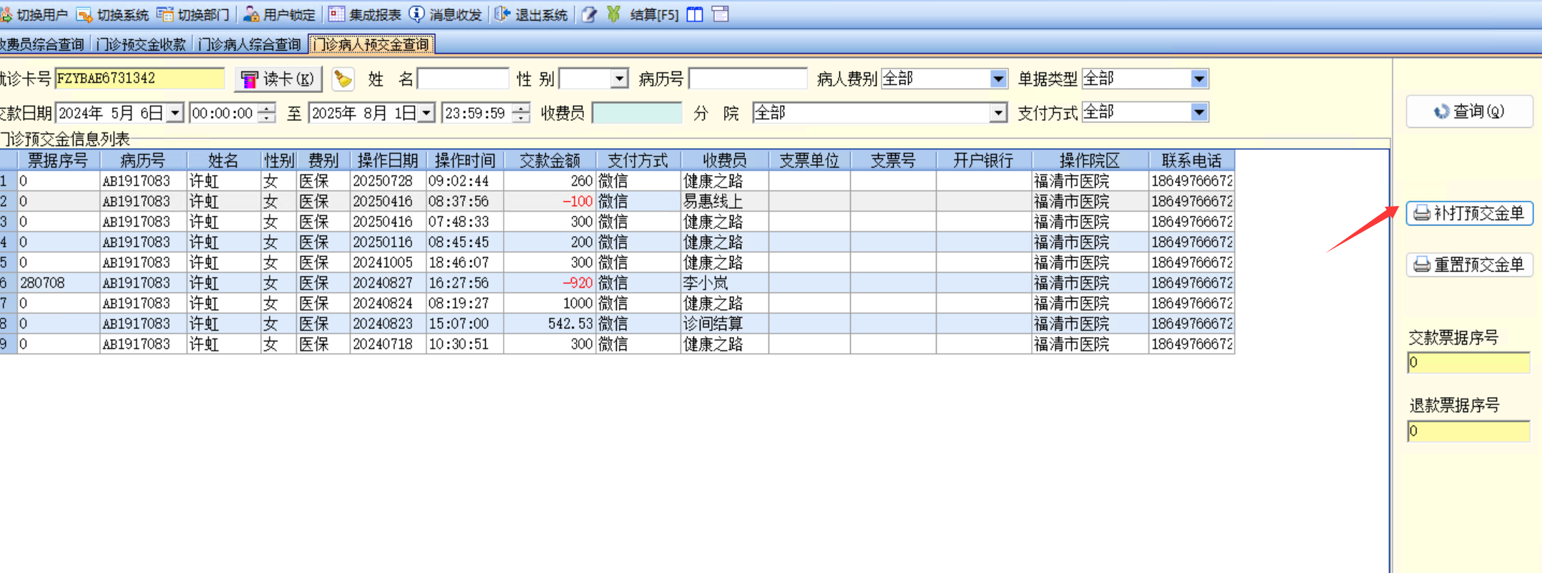Click the 姓名 name input field
This screenshot has height=573, width=1542.
point(463,79)
